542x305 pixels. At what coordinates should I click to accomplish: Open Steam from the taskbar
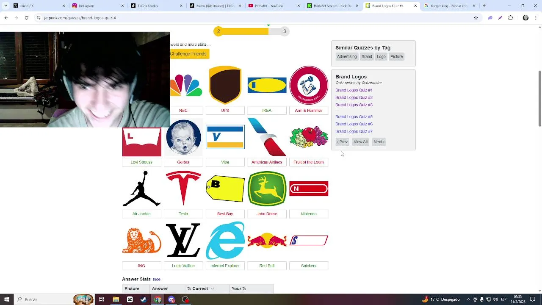click(x=144, y=299)
